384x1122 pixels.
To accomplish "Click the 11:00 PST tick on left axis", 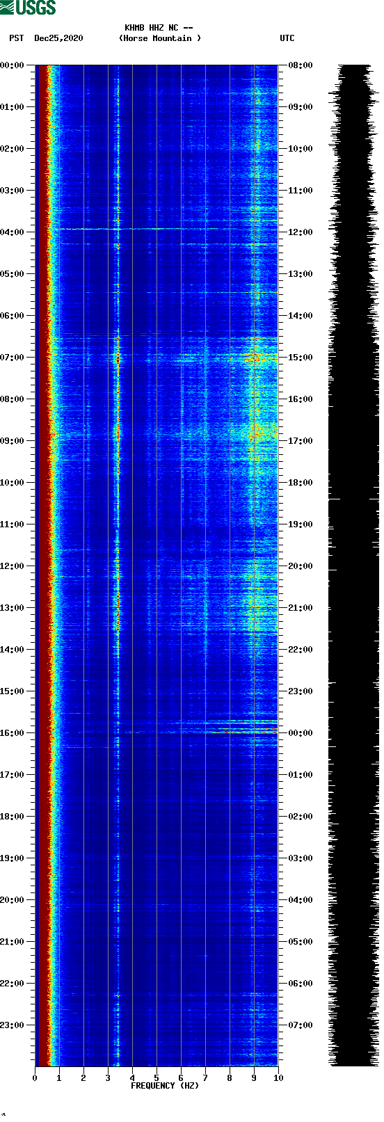I will (13, 524).
